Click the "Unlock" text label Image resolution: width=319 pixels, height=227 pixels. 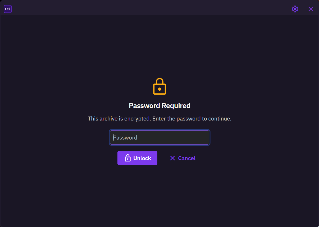(x=142, y=158)
